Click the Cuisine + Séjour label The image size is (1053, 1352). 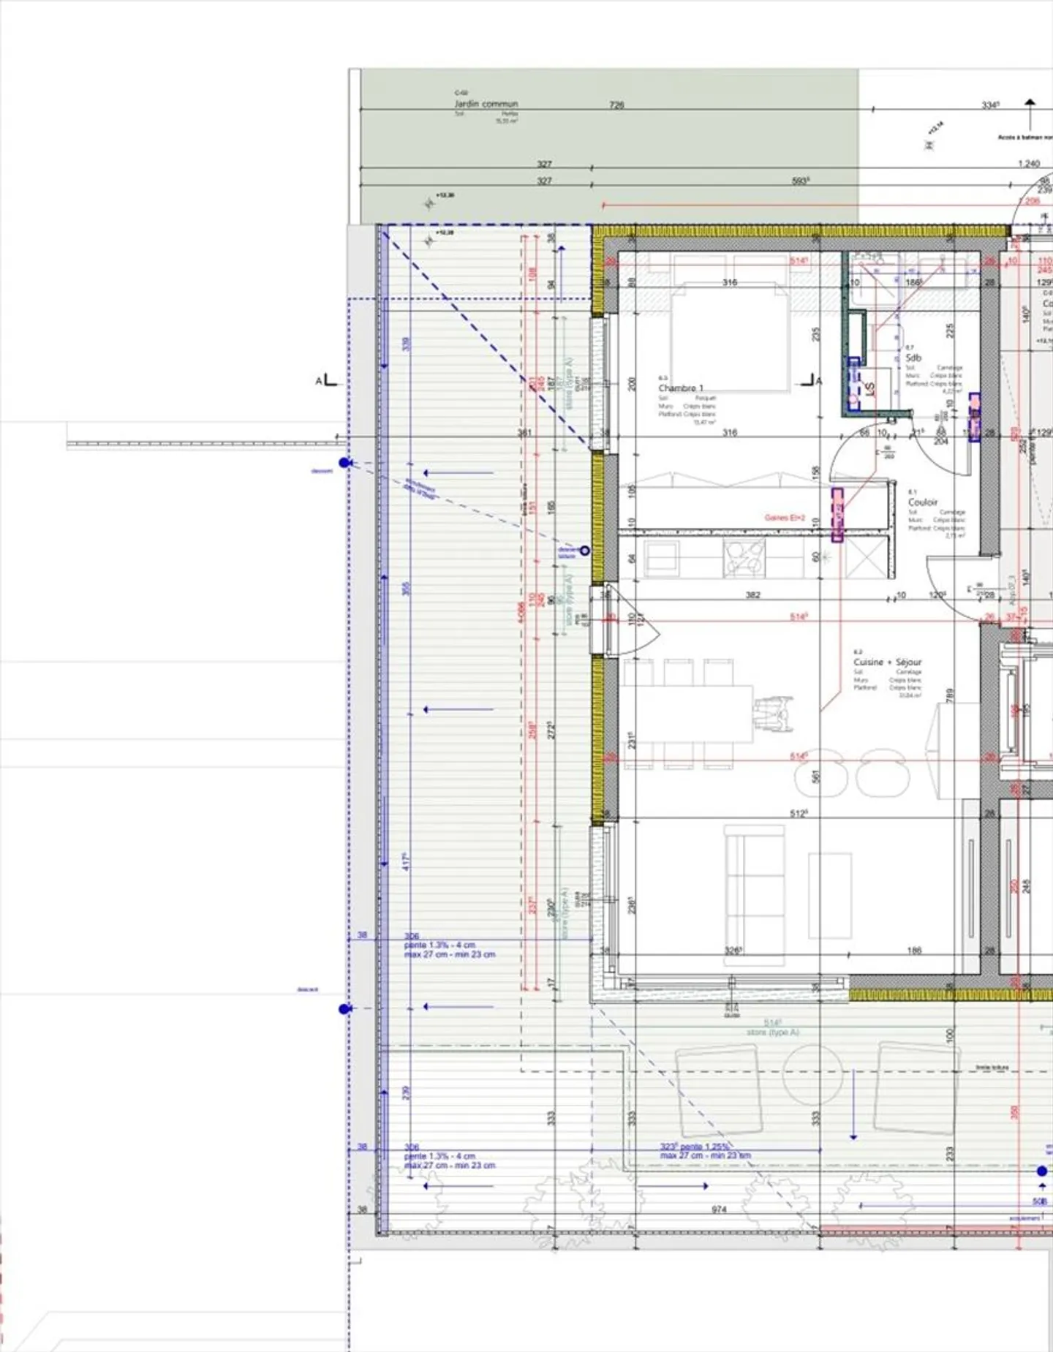(x=887, y=662)
